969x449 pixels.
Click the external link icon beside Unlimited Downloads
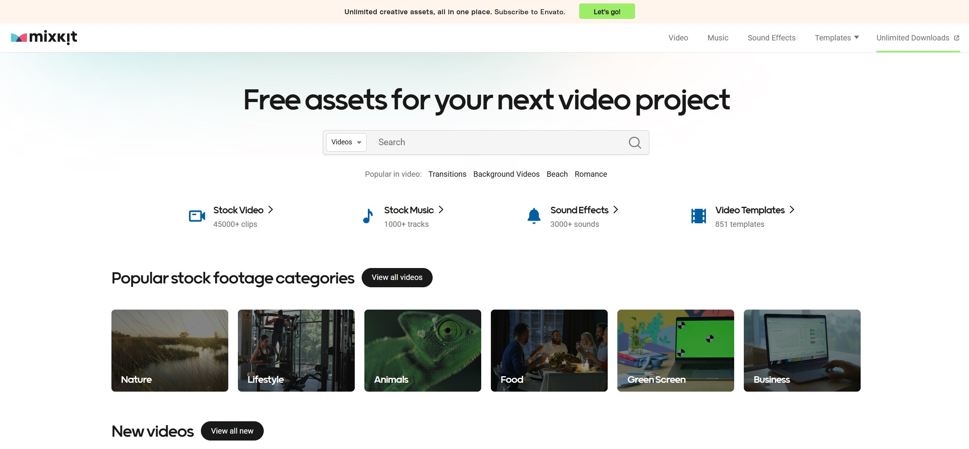click(x=957, y=38)
